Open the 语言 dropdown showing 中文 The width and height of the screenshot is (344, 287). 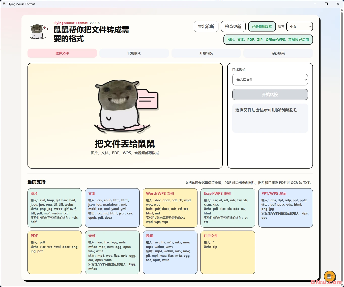pyautogui.click(x=300, y=26)
